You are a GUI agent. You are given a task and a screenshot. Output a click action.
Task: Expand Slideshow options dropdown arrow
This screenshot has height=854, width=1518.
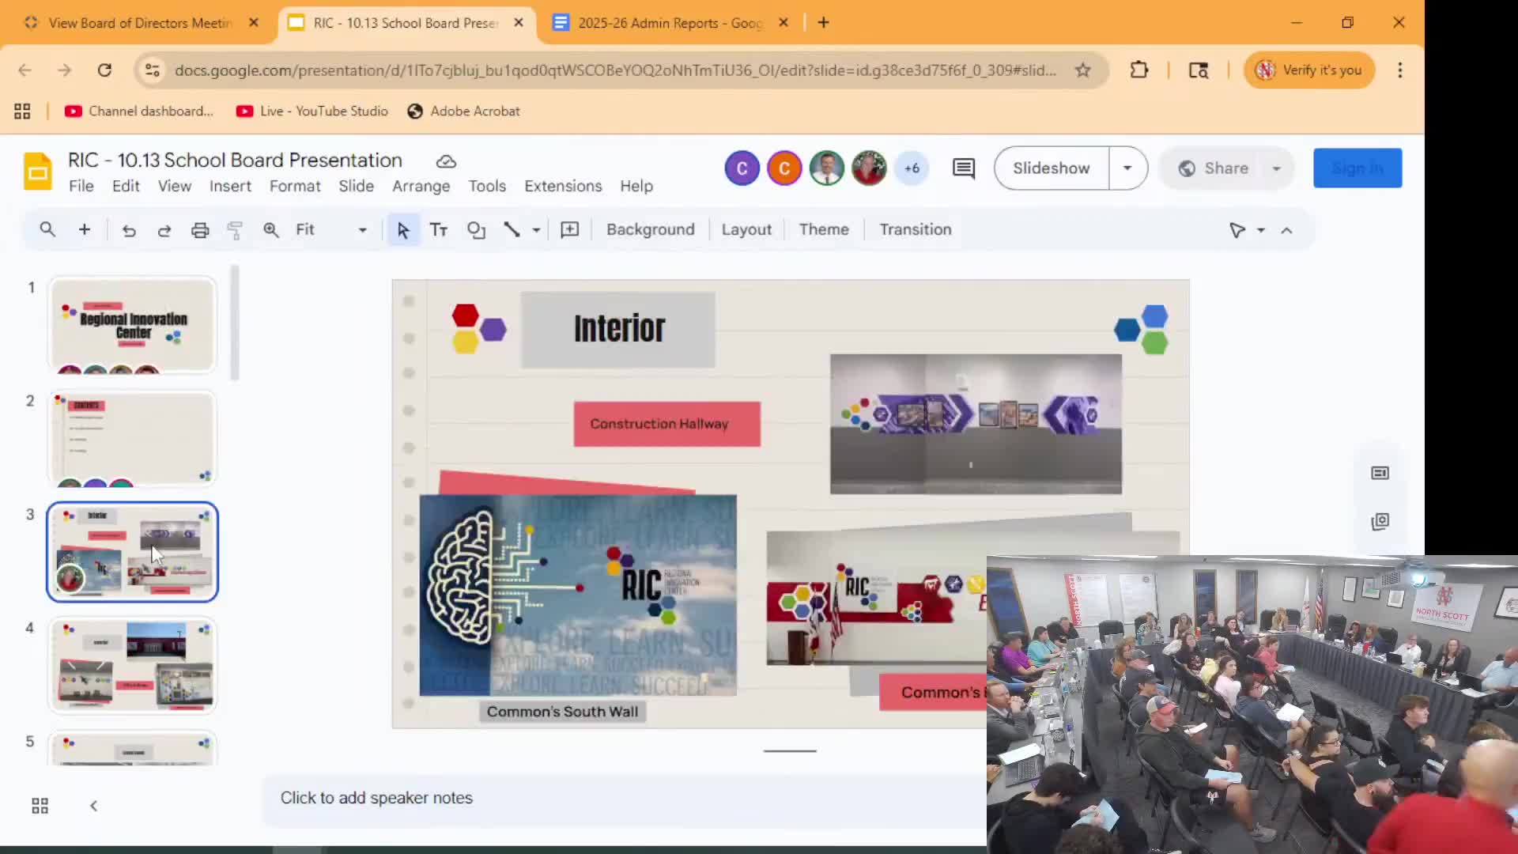[1127, 168]
